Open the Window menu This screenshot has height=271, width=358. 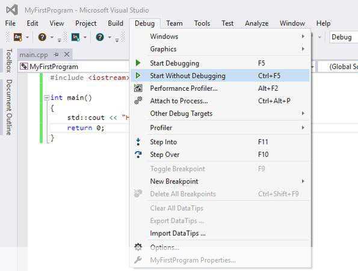tap(292, 23)
